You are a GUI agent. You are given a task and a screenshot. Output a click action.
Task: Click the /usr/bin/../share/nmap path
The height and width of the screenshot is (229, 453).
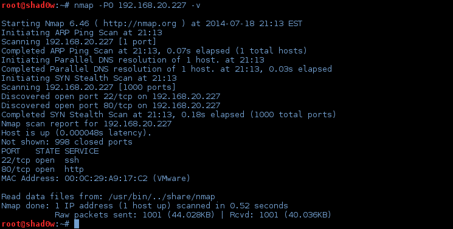coord(162,197)
